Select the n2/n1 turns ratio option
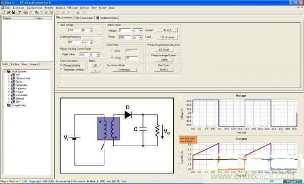 [x=112, y=51]
